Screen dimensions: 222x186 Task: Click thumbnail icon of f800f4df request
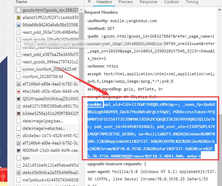[19, 150]
